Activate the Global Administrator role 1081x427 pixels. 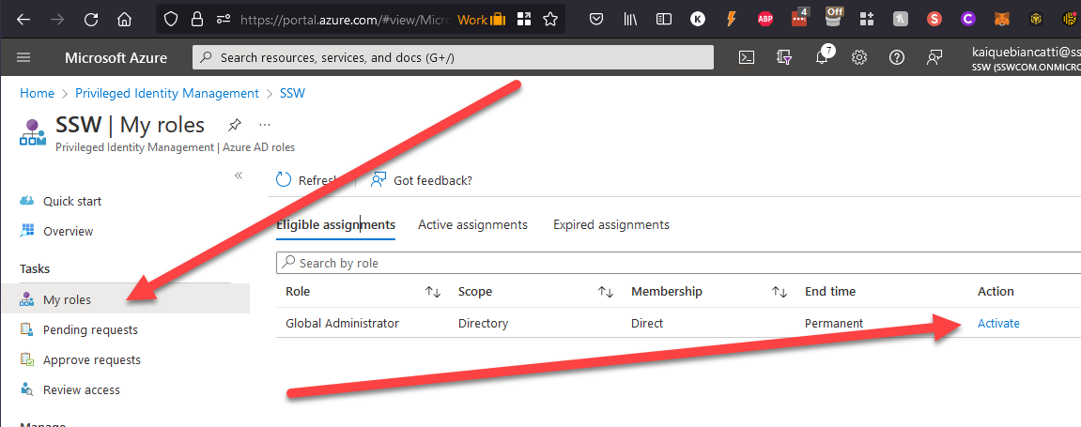pyautogui.click(x=998, y=324)
